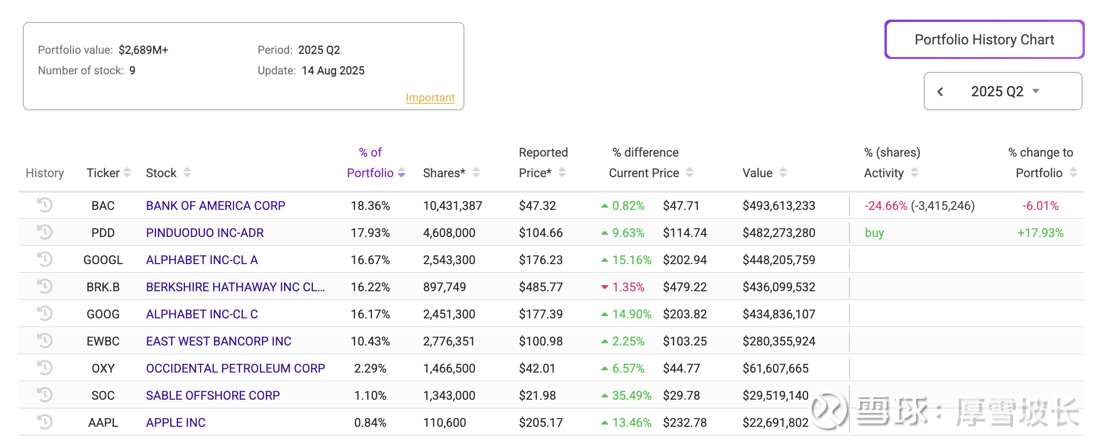Click the 2.29% portfolio share for OXY

[x=370, y=368]
